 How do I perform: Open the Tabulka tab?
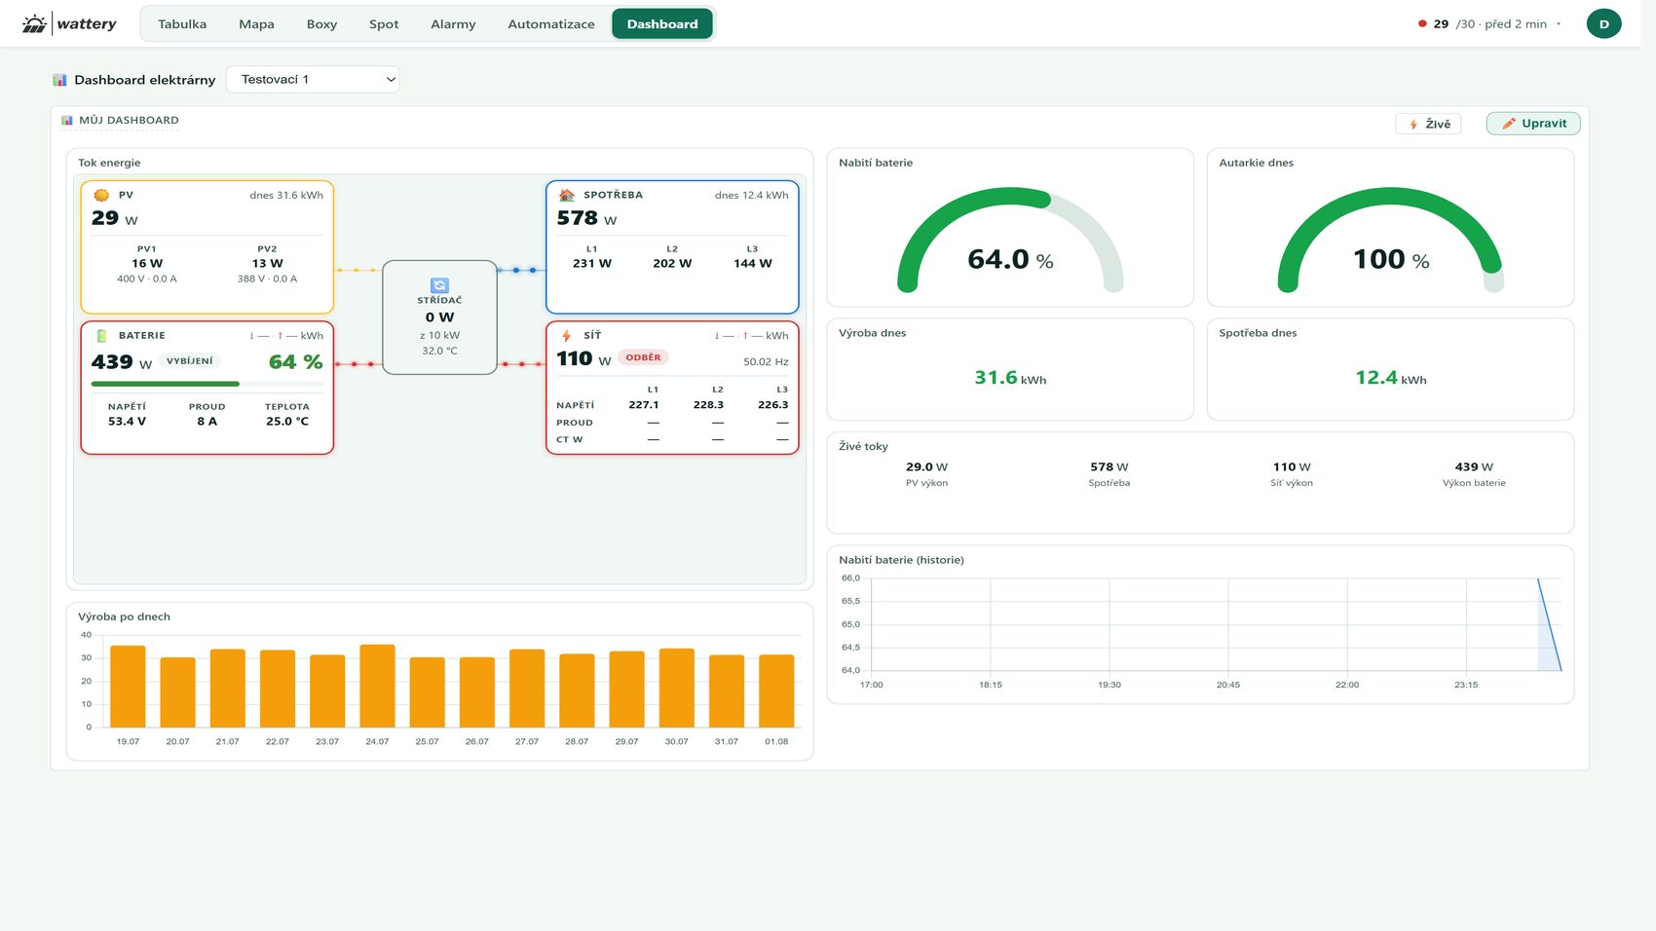point(182,23)
